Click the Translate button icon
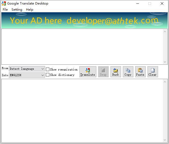 tap(88, 70)
